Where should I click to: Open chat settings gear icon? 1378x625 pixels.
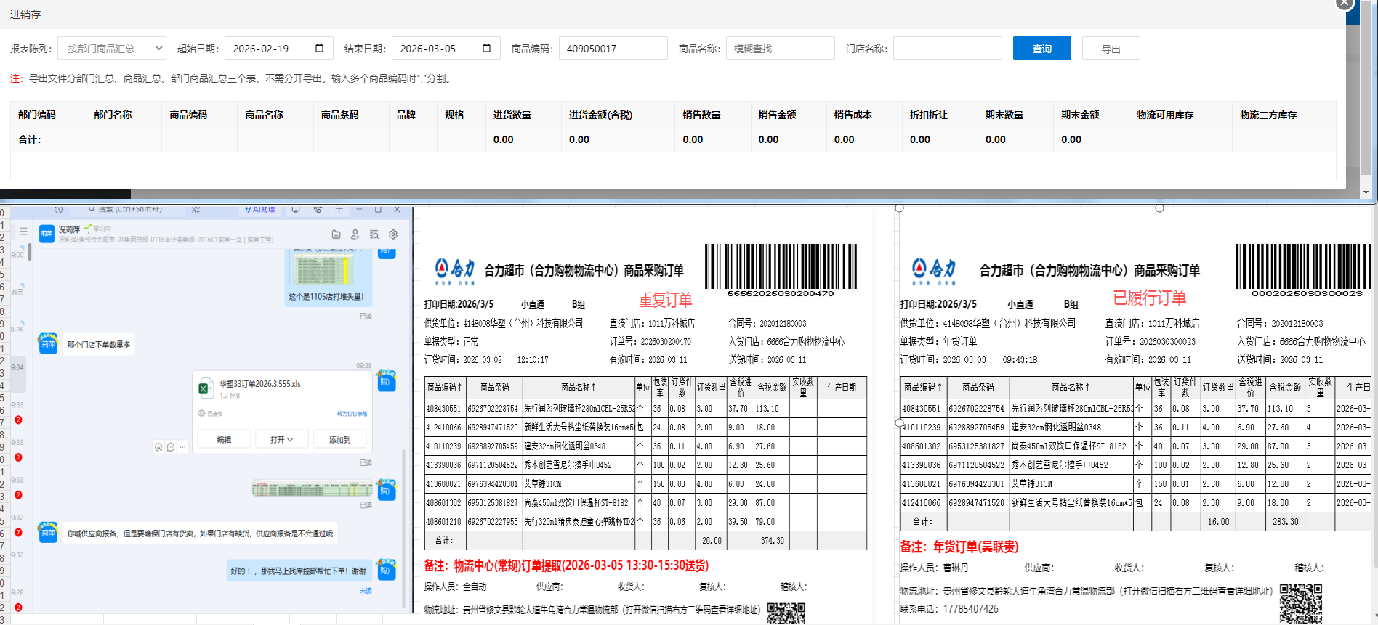pyautogui.click(x=393, y=234)
